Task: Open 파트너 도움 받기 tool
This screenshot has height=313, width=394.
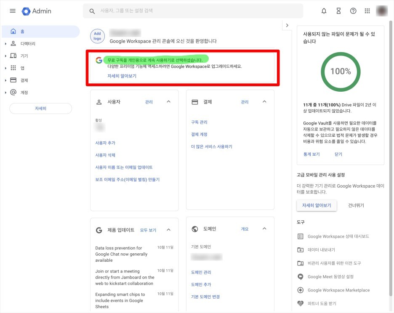Action: pos(317,303)
